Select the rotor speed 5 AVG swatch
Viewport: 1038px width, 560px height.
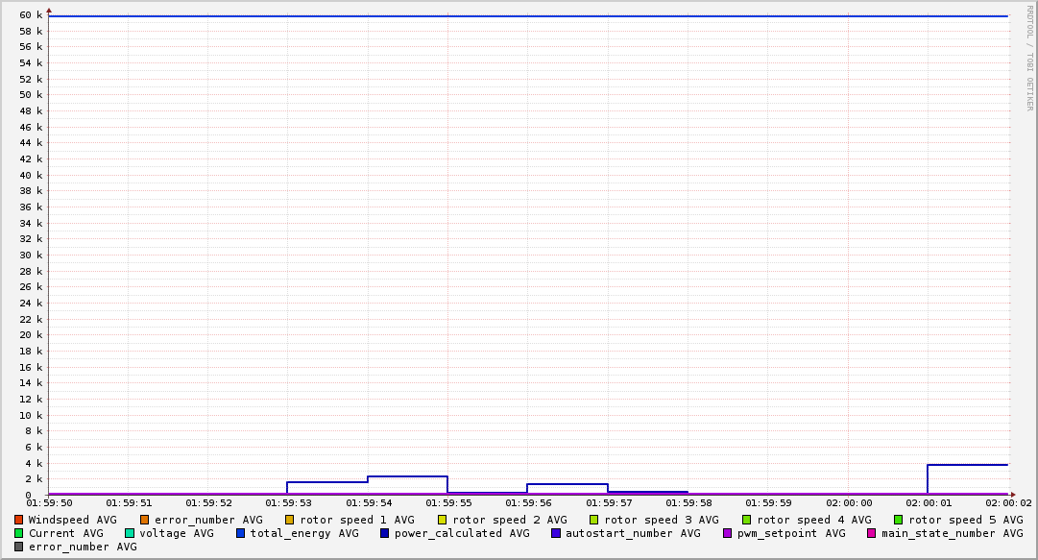[x=899, y=520]
